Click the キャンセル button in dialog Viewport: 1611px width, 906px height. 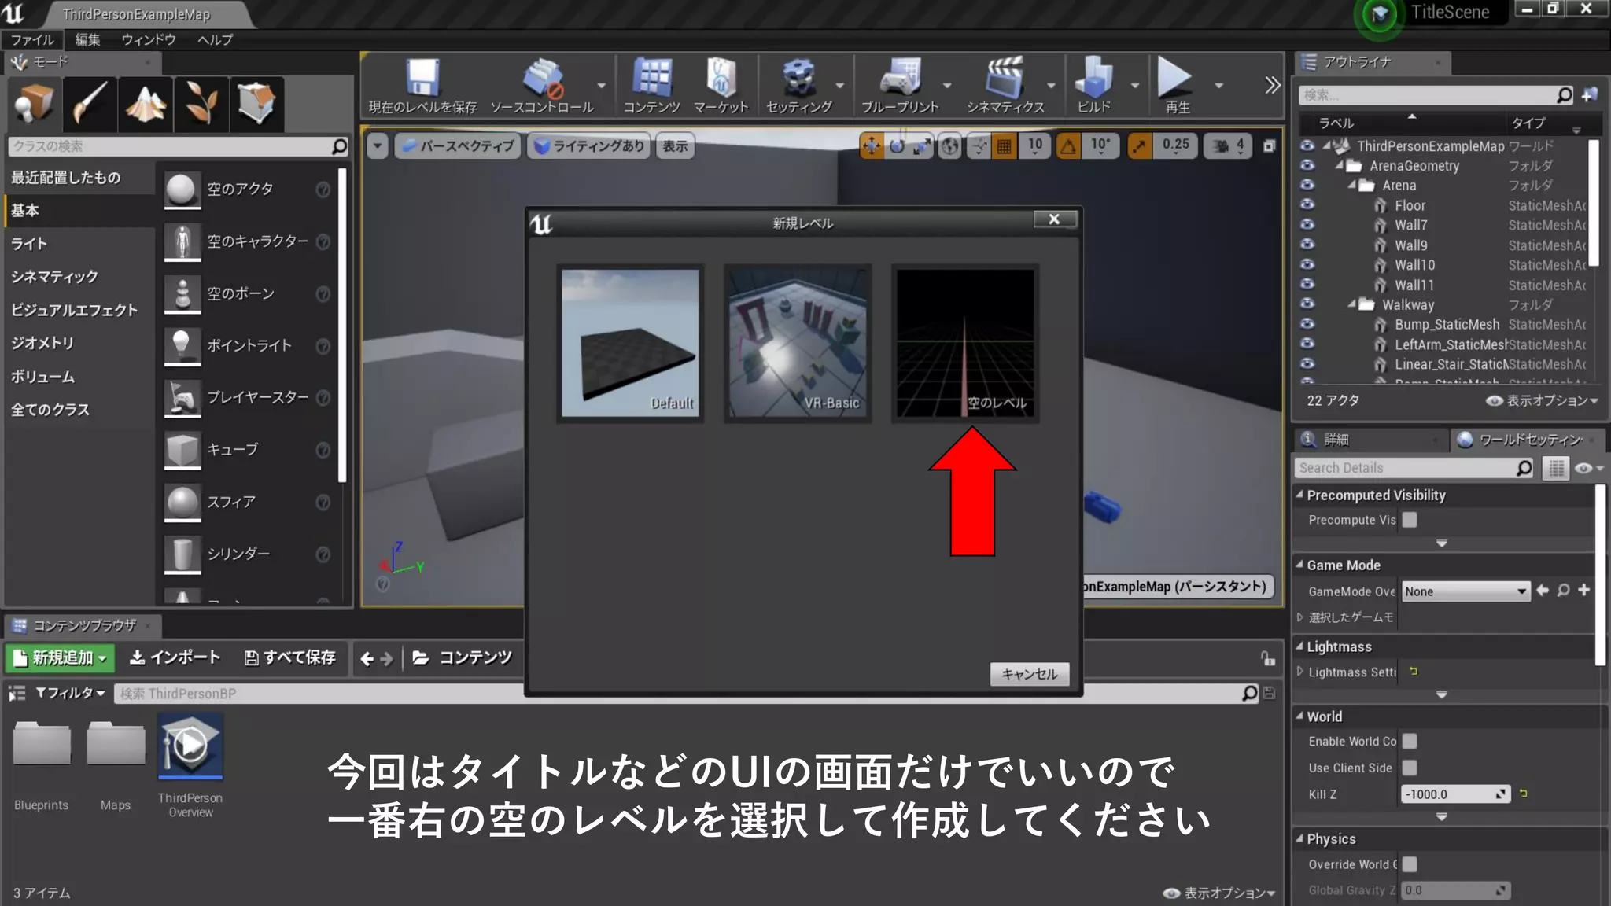[1029, 674]
